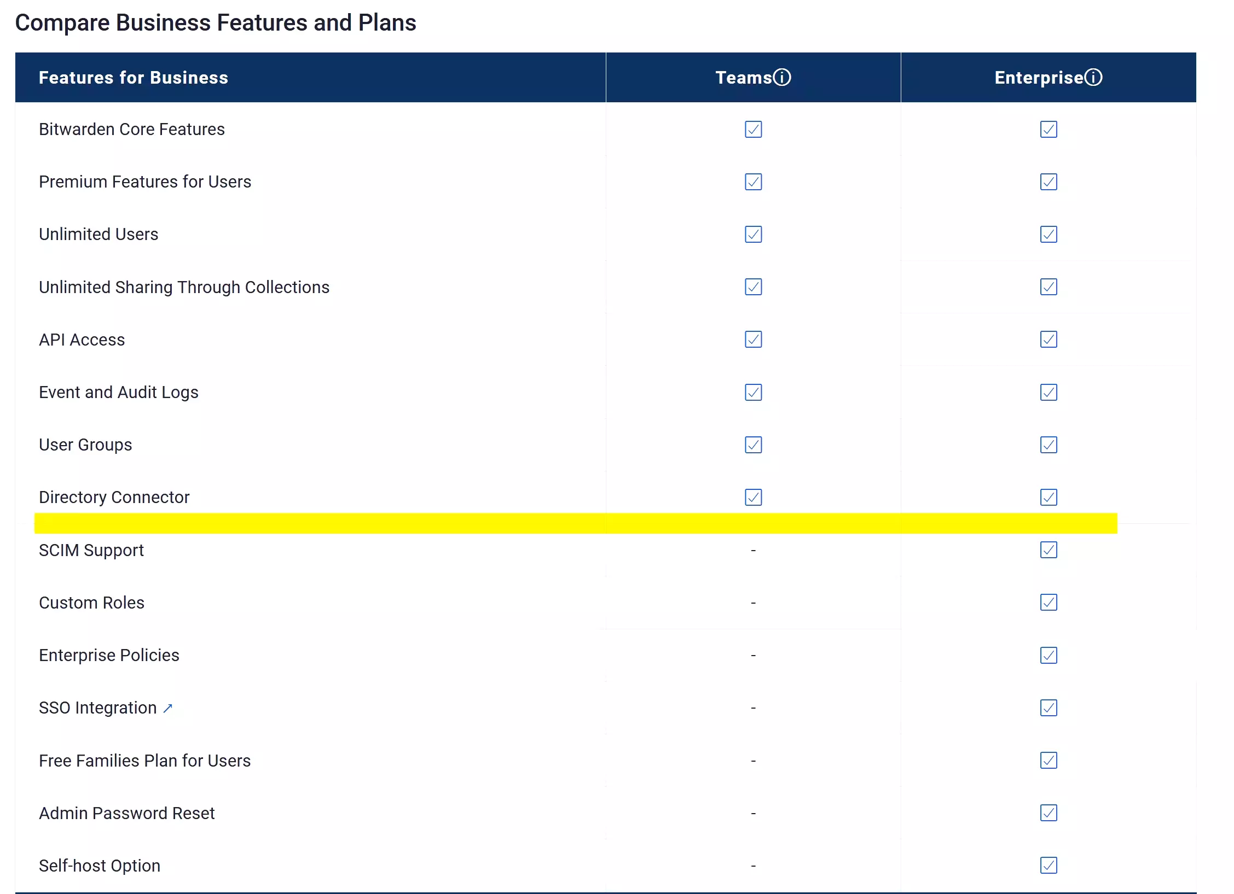Toggle SCIM Support checkbox under Enterprise
The width and height of the screenshot is (1234, 894).
click(1048, 550)
